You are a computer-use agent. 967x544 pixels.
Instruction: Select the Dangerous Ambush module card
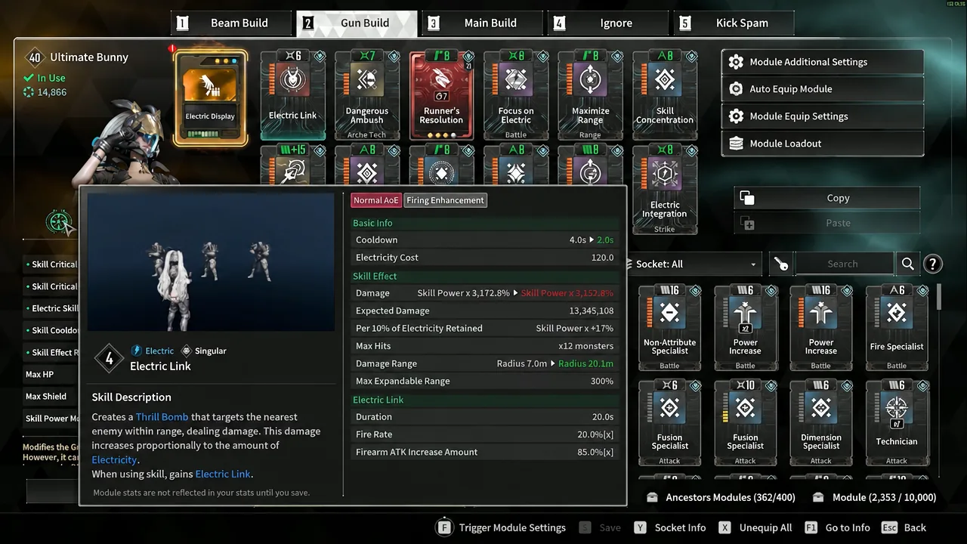pyautogui.click(x=366, y=95)
